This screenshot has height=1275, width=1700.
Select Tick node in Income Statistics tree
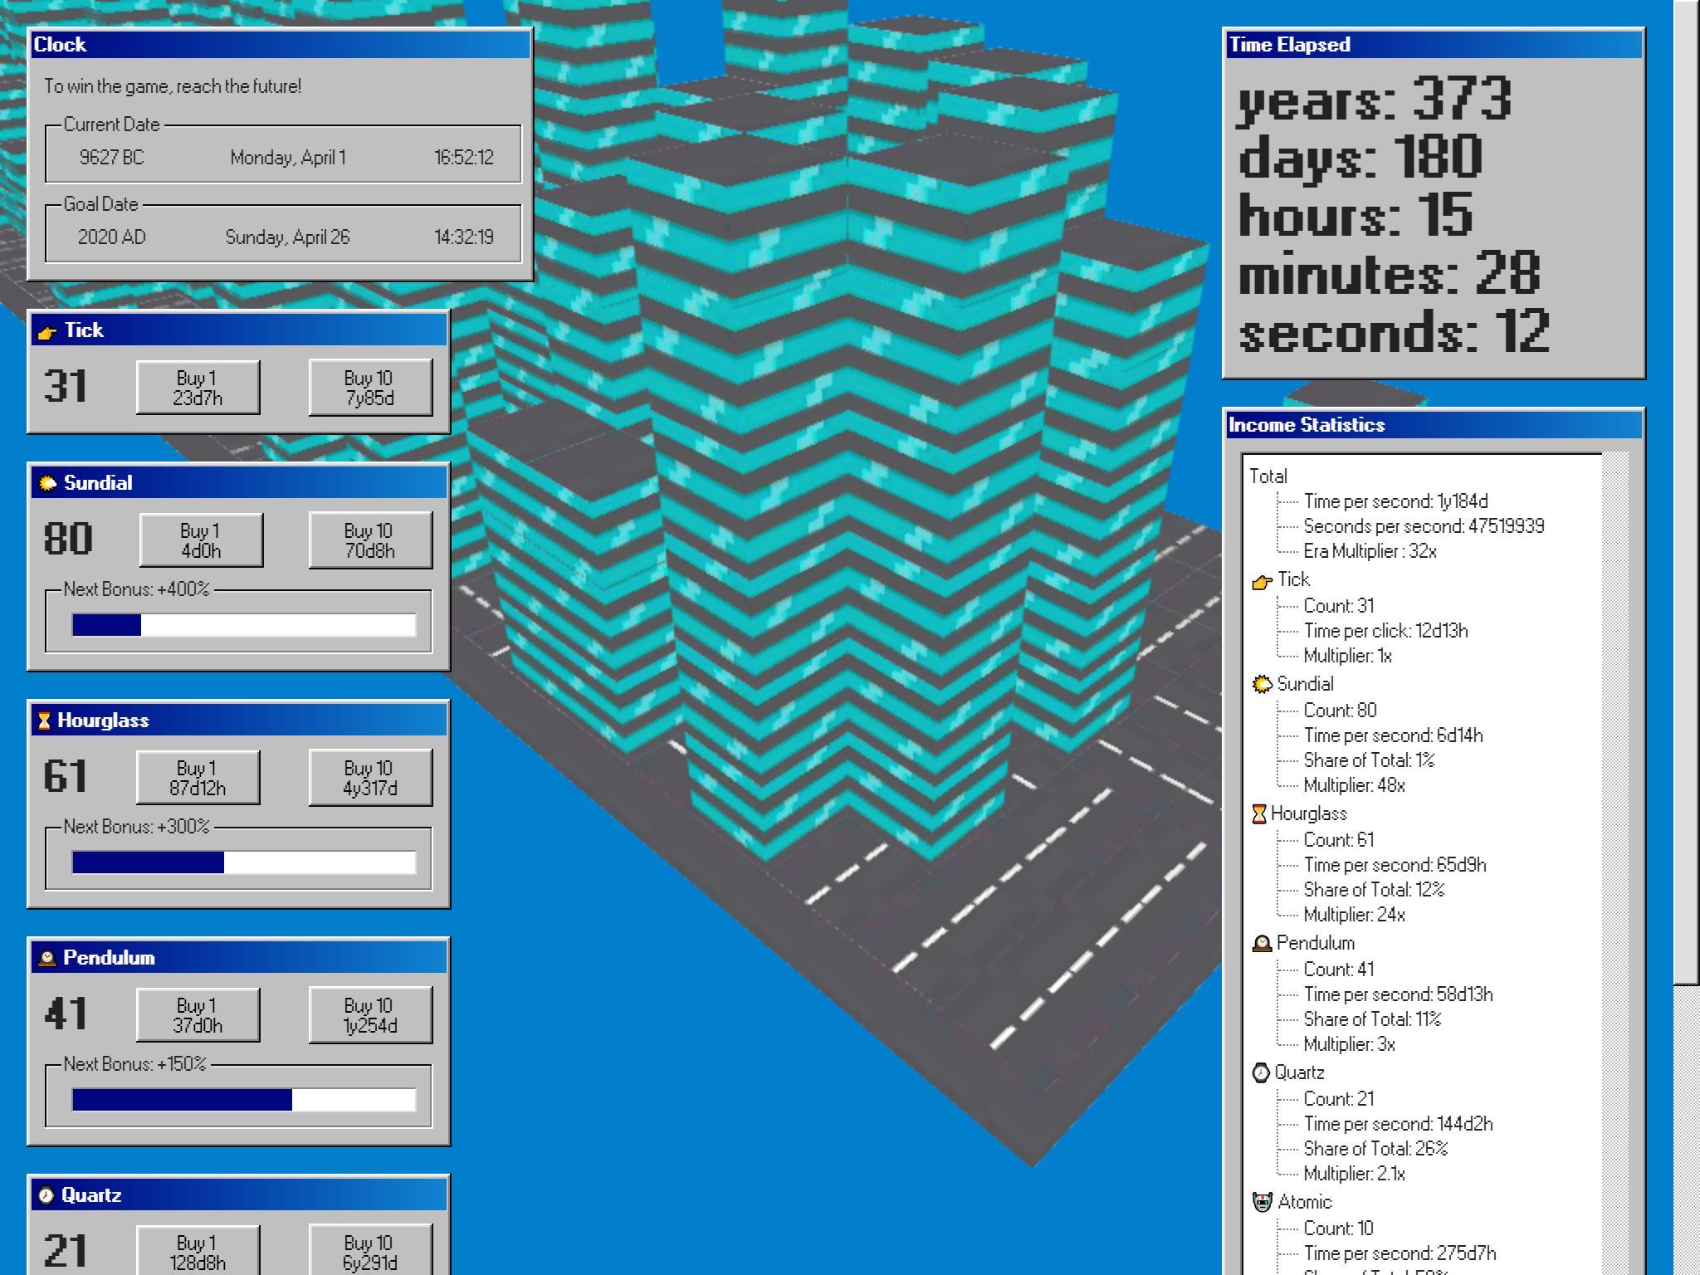coord(1293,579)
